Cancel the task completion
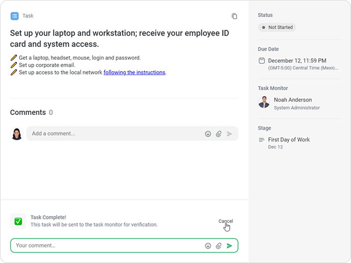This screenshot has height=263, width=351. (x=225, y=221)
